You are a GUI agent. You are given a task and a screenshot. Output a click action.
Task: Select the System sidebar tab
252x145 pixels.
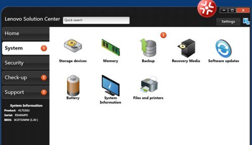coord(26,48)
